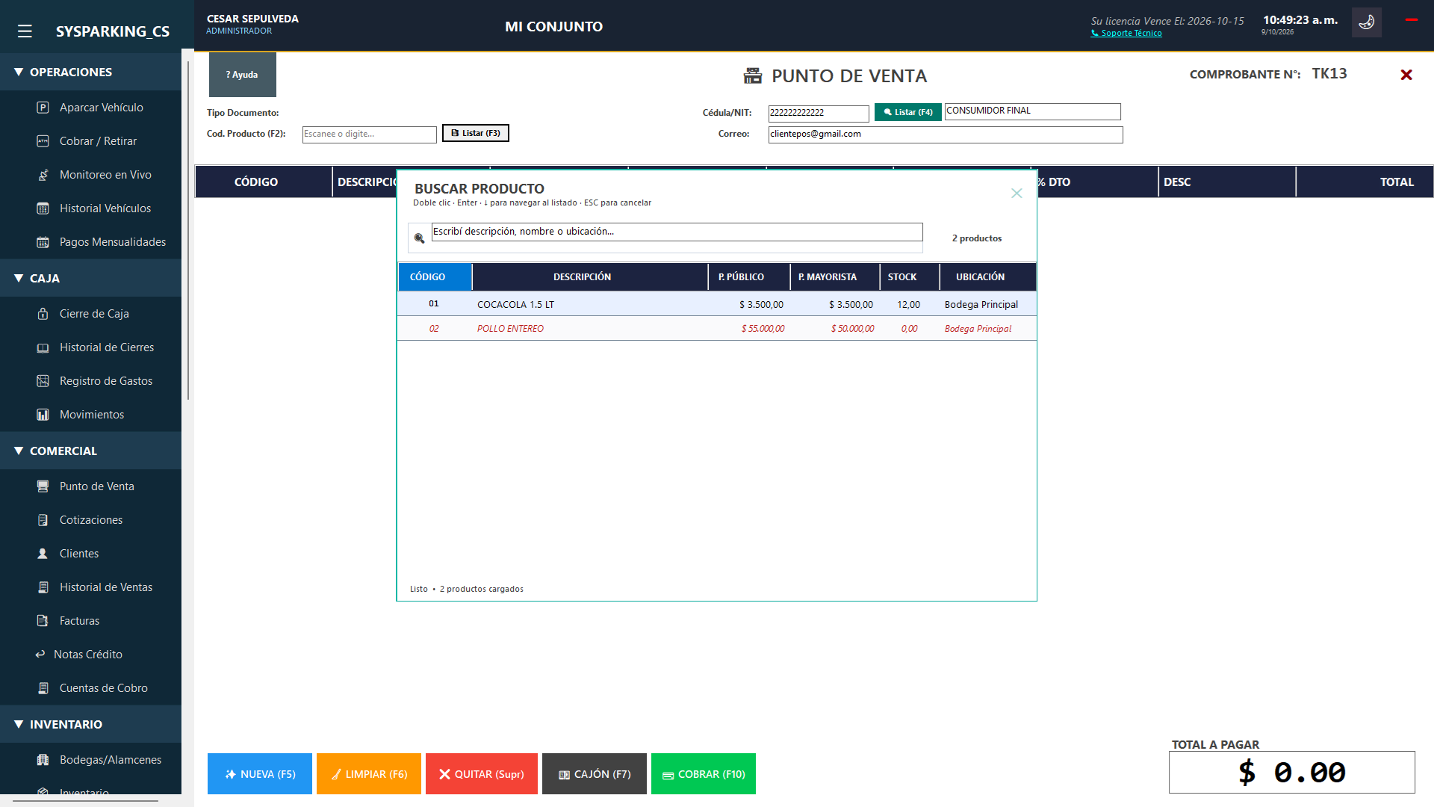1434x807 pixels.
Task: Click the QUITAR (Supr) button
Action: point(482,774)
